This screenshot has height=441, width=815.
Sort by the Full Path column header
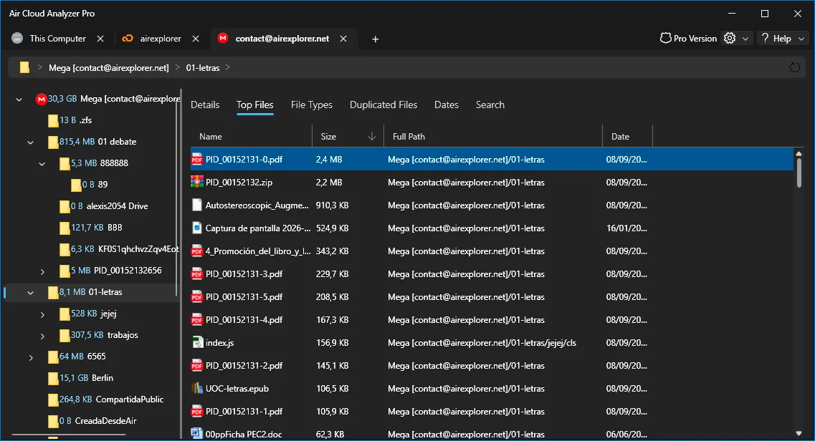pyautogui.click(x=492, y=137)
